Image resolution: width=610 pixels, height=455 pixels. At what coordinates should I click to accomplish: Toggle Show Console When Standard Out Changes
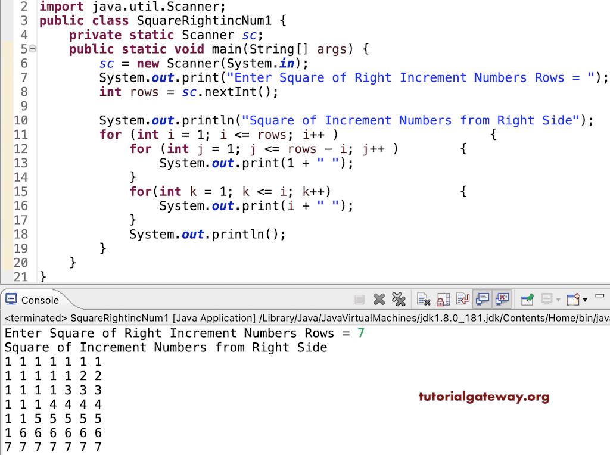pyautogui.click(x=482, y=299)
